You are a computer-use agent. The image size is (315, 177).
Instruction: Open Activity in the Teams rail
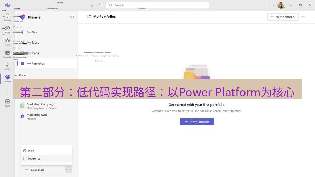7,18
